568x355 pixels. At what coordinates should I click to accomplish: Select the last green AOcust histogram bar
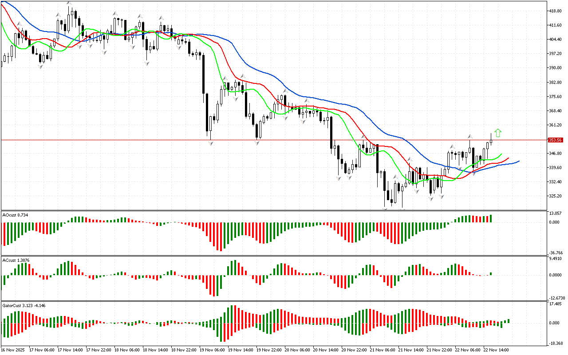pyautogui.click(x=491, y=218)
